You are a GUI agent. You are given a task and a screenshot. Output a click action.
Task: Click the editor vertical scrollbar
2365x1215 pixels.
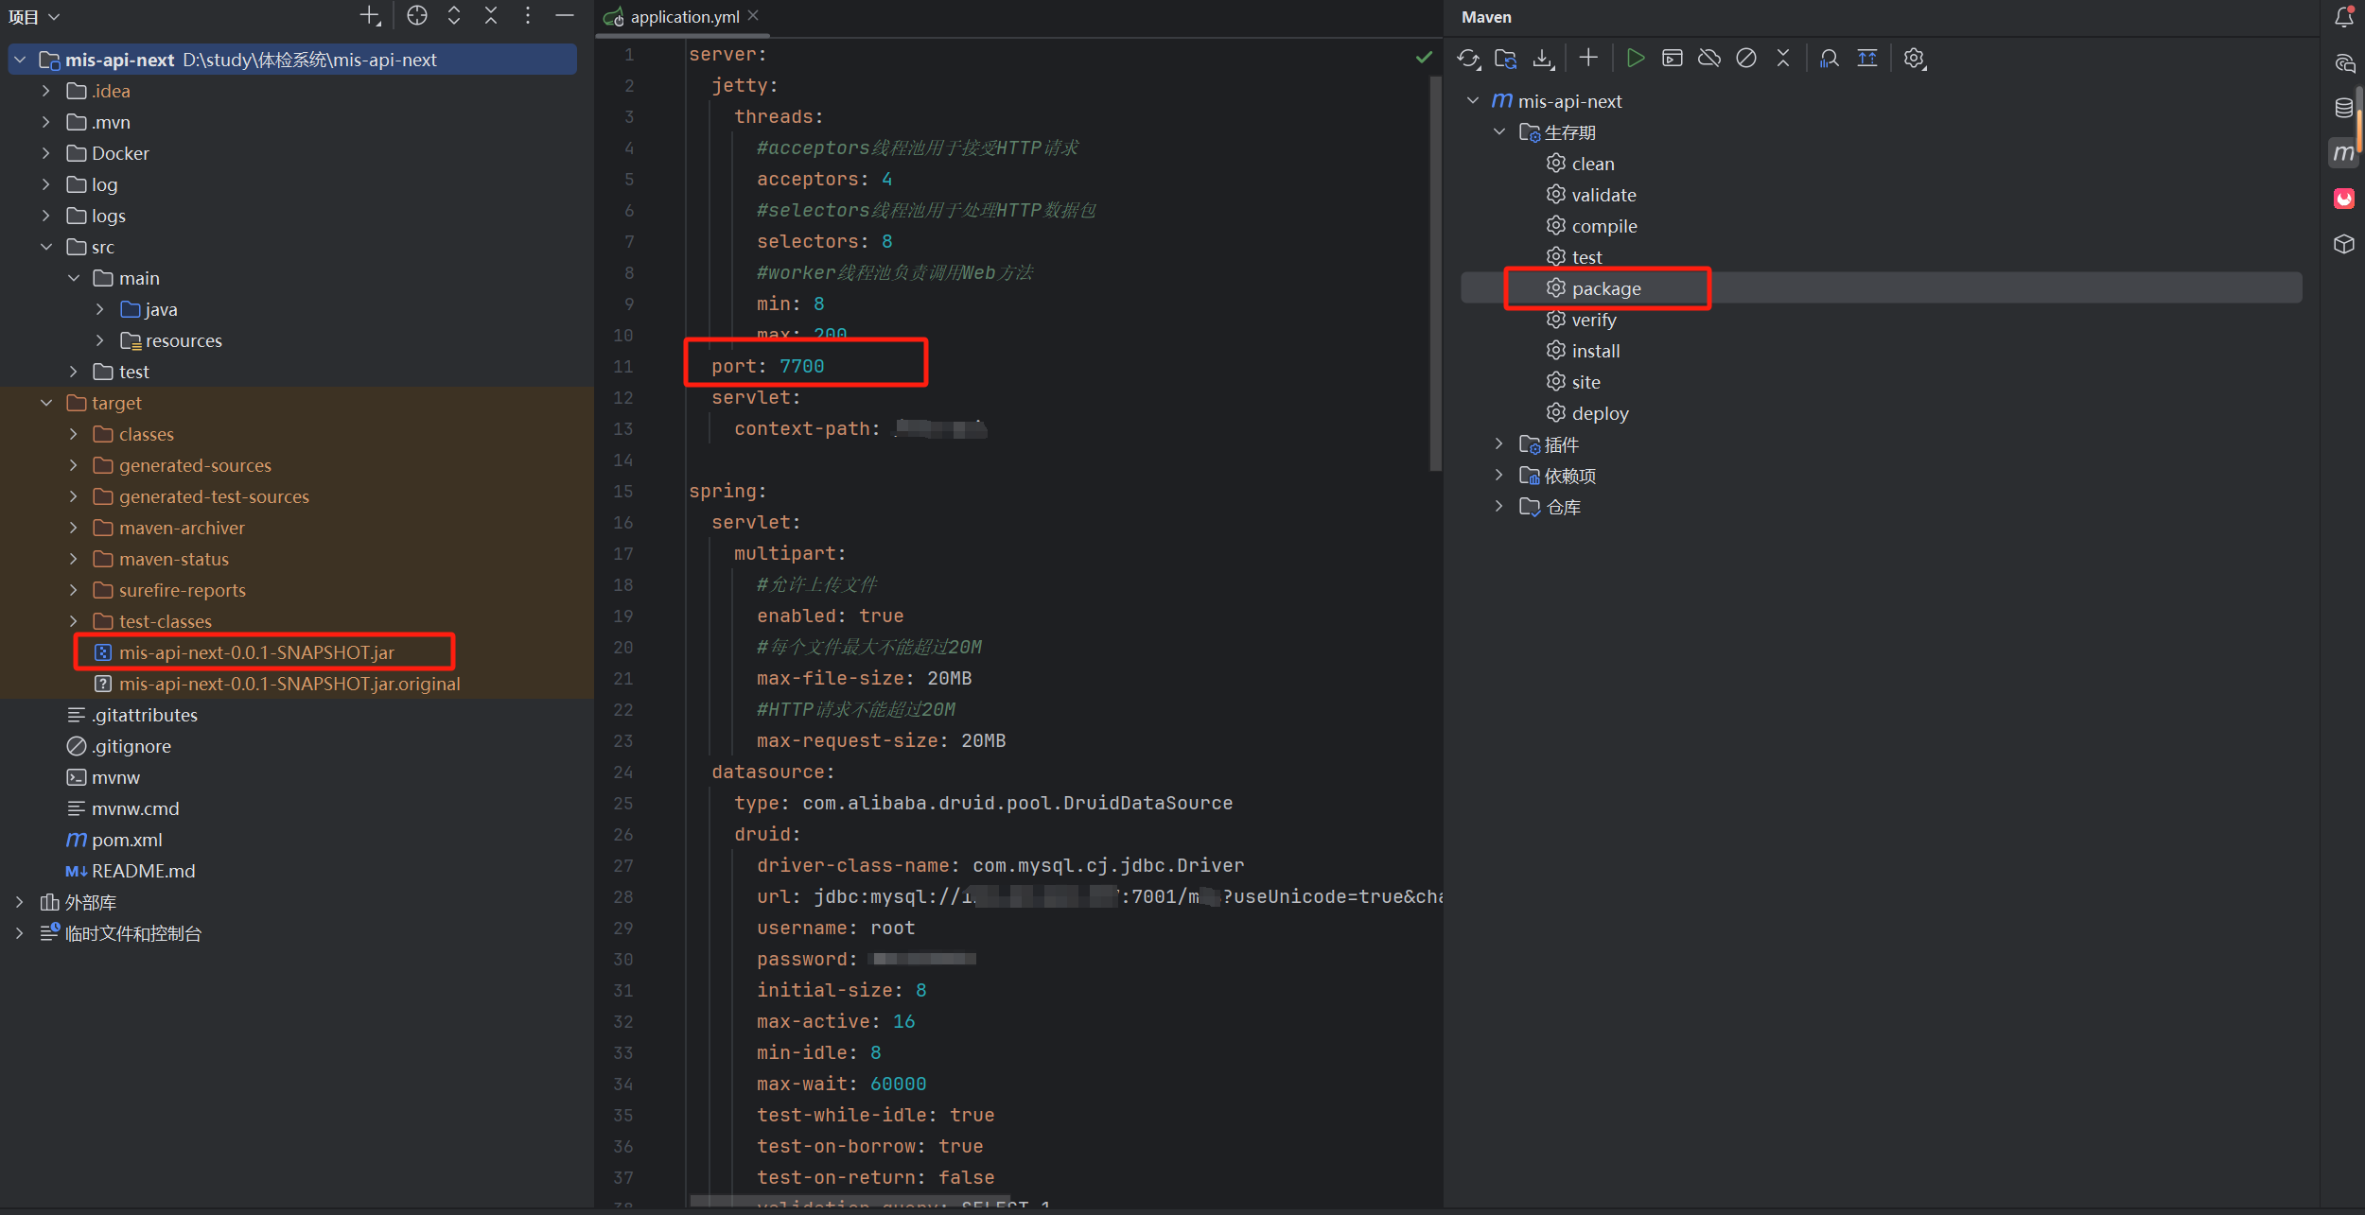[1434, 274]
